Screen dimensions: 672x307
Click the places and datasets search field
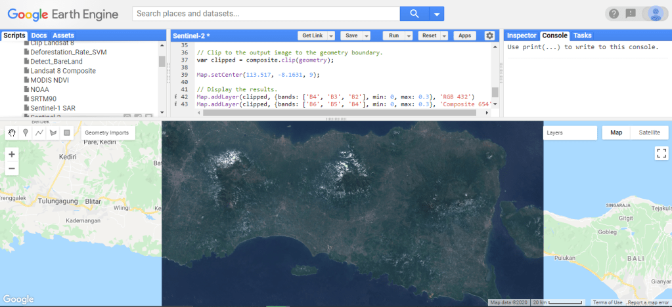pyautogui.click(x=265, y=14)
